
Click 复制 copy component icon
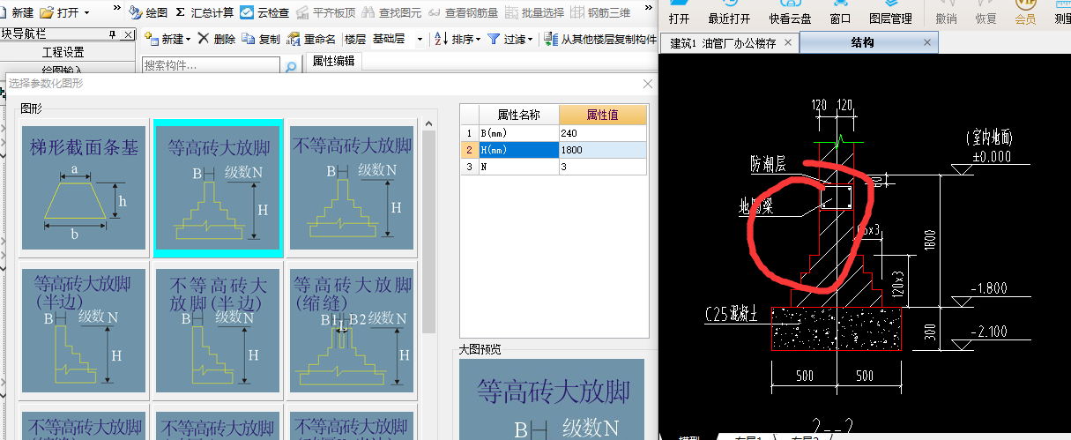tap(261, 39)
